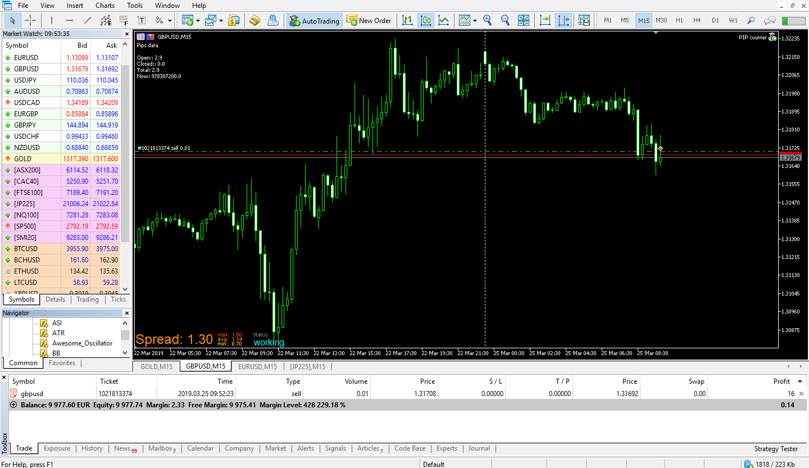
Task: Select the M30 timeframe
Action: tap(661, 21)
